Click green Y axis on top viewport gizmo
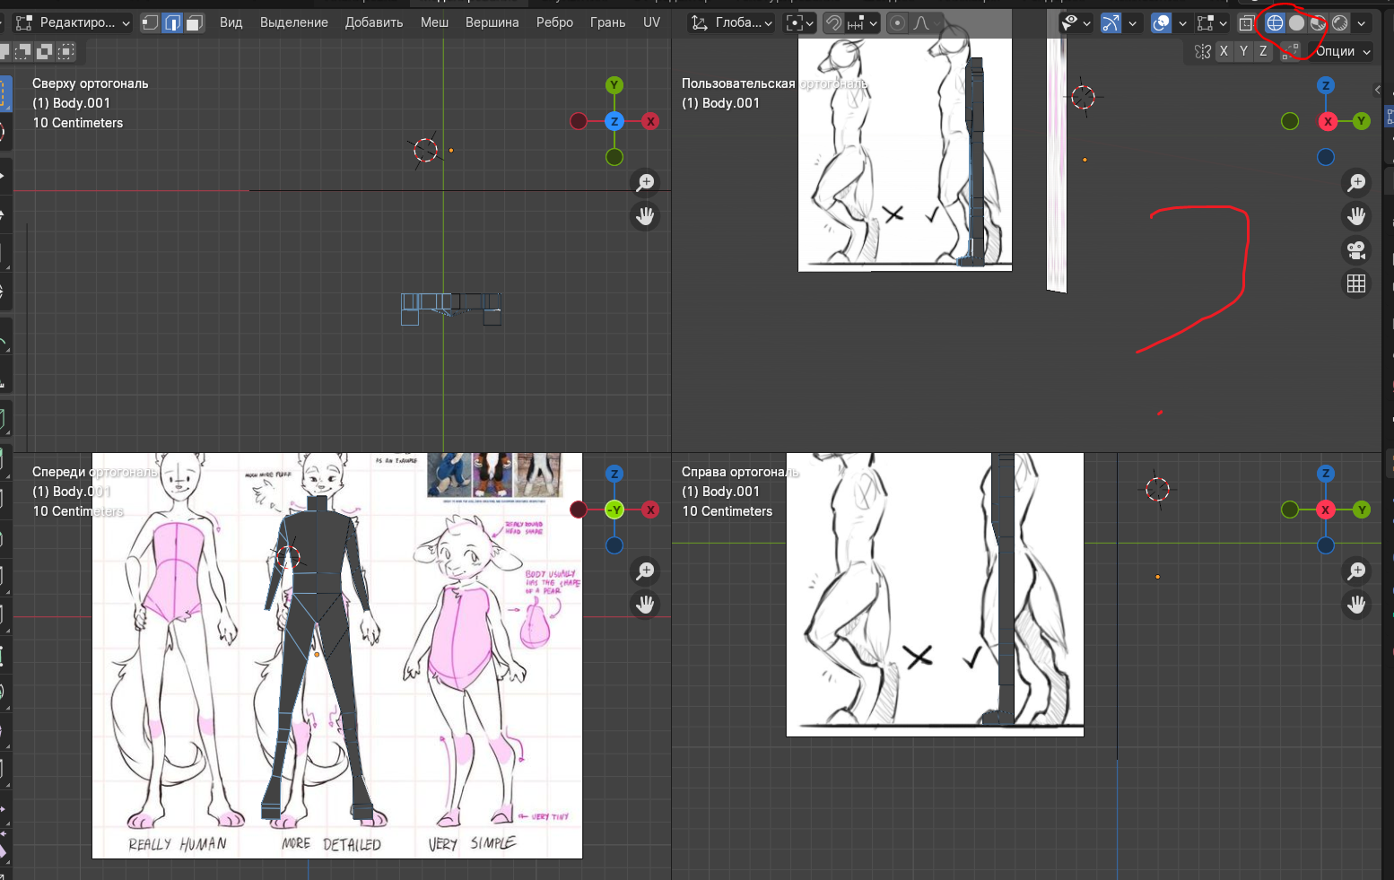The image size is (1394, 880). (x=614, y=85)
